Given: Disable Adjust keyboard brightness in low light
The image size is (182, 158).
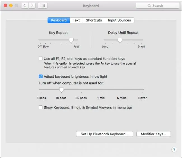Looking at the screenshot, I should click(41, 76).
